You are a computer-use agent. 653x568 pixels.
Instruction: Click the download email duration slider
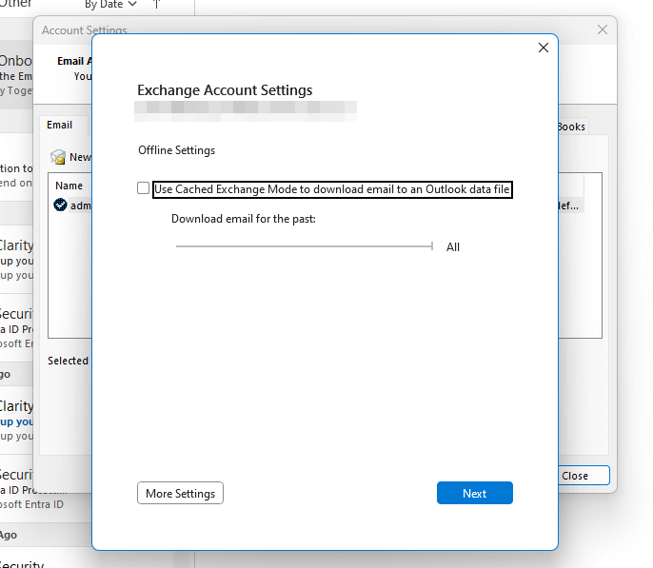coord(305,246)
